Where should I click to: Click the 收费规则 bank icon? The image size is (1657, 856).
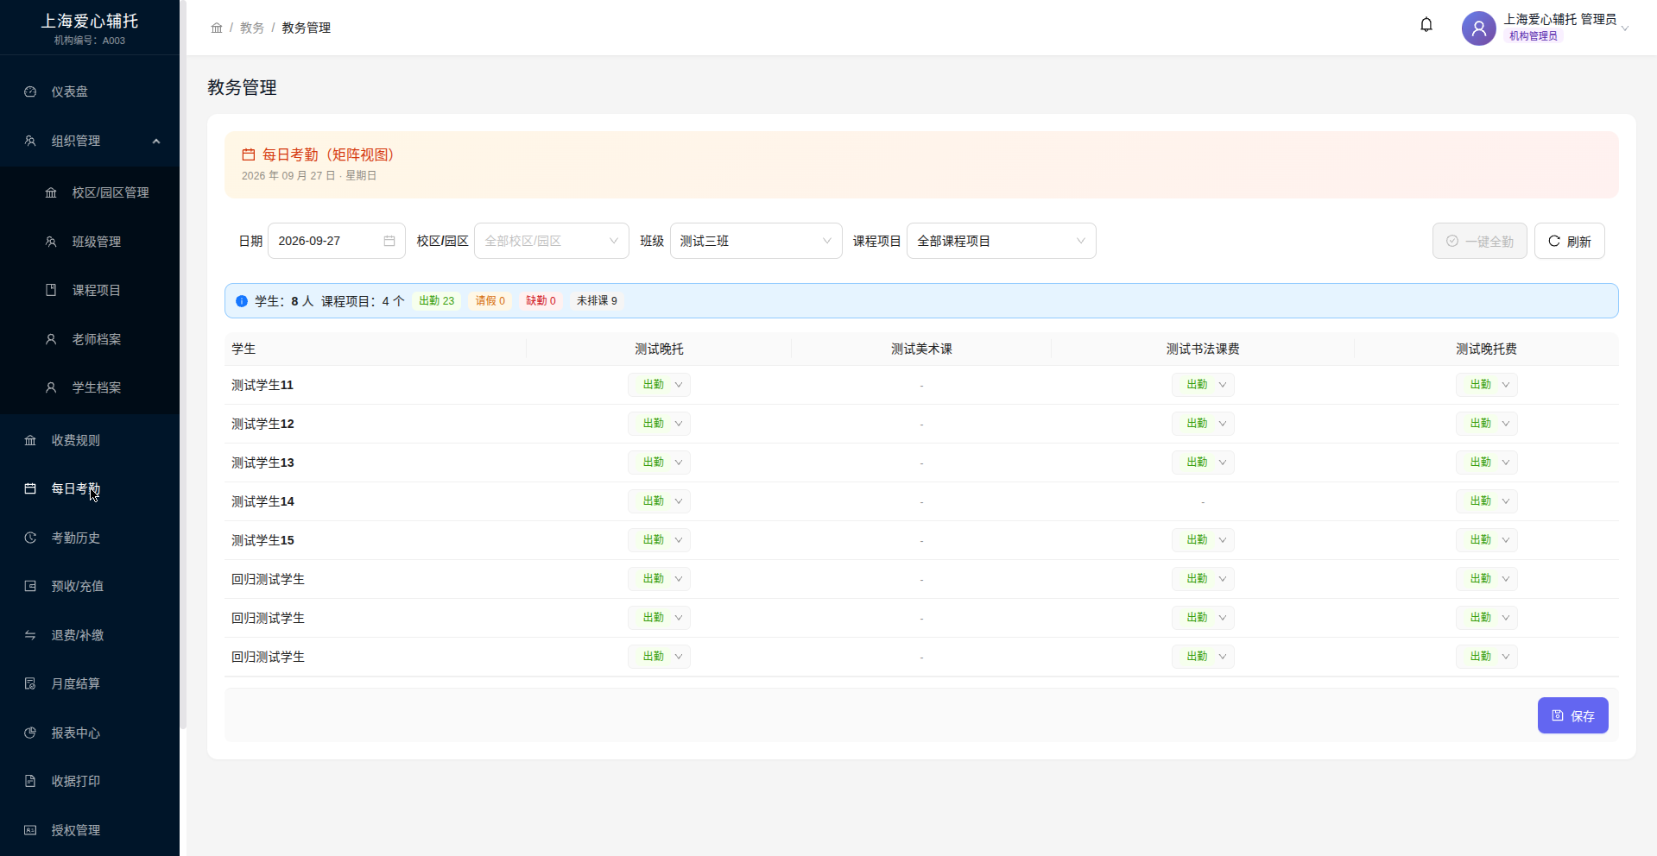(x=30, y=440)
